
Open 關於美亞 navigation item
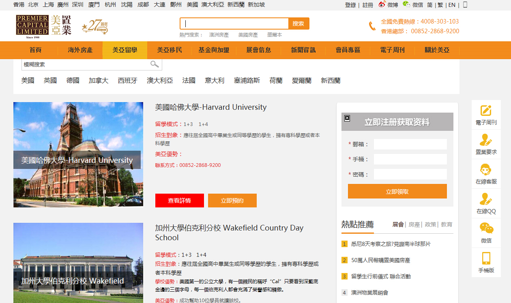coord(437,50)
